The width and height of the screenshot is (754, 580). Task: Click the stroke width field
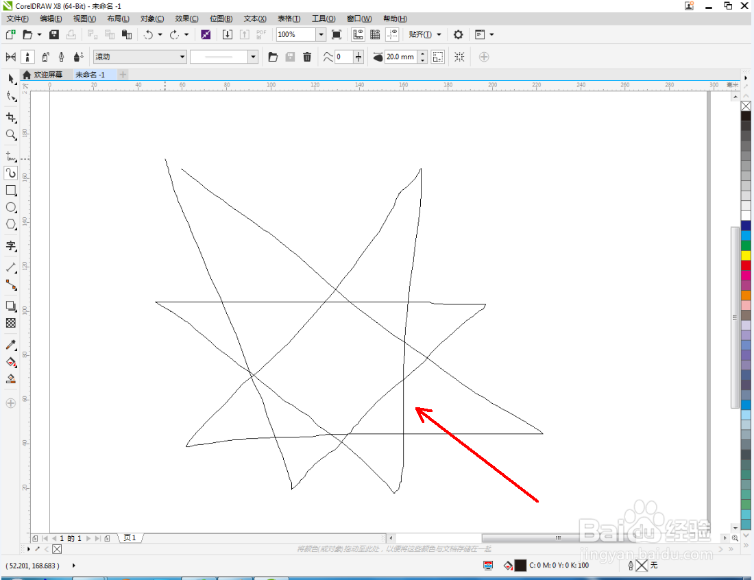pyautogui.click(x=402, y=57)
